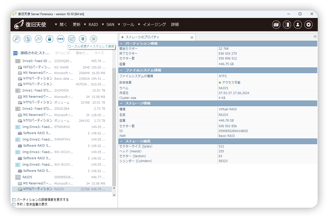Click the scrollbar down arrow at list bottom
The height and width of the screenshot is (218, 328).
pos(114,195)
